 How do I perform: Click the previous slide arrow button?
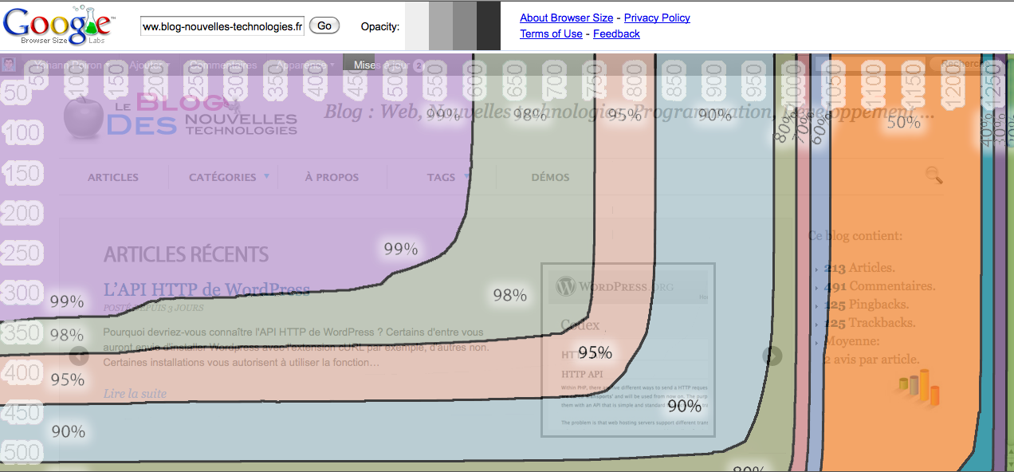tap(78, 356)
